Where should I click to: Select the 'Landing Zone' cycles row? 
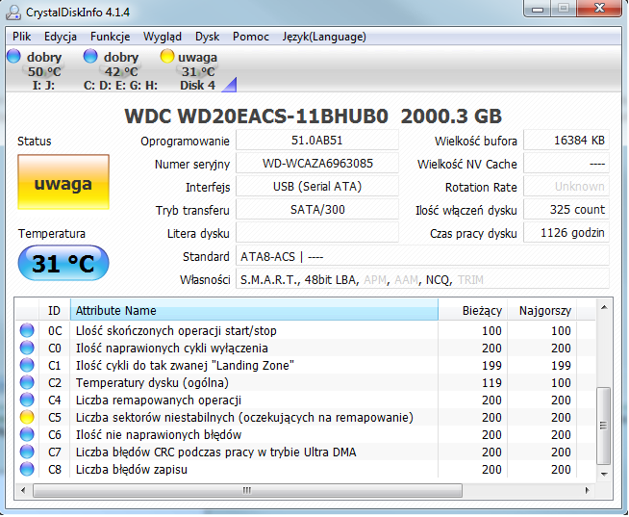pos(305,365)
